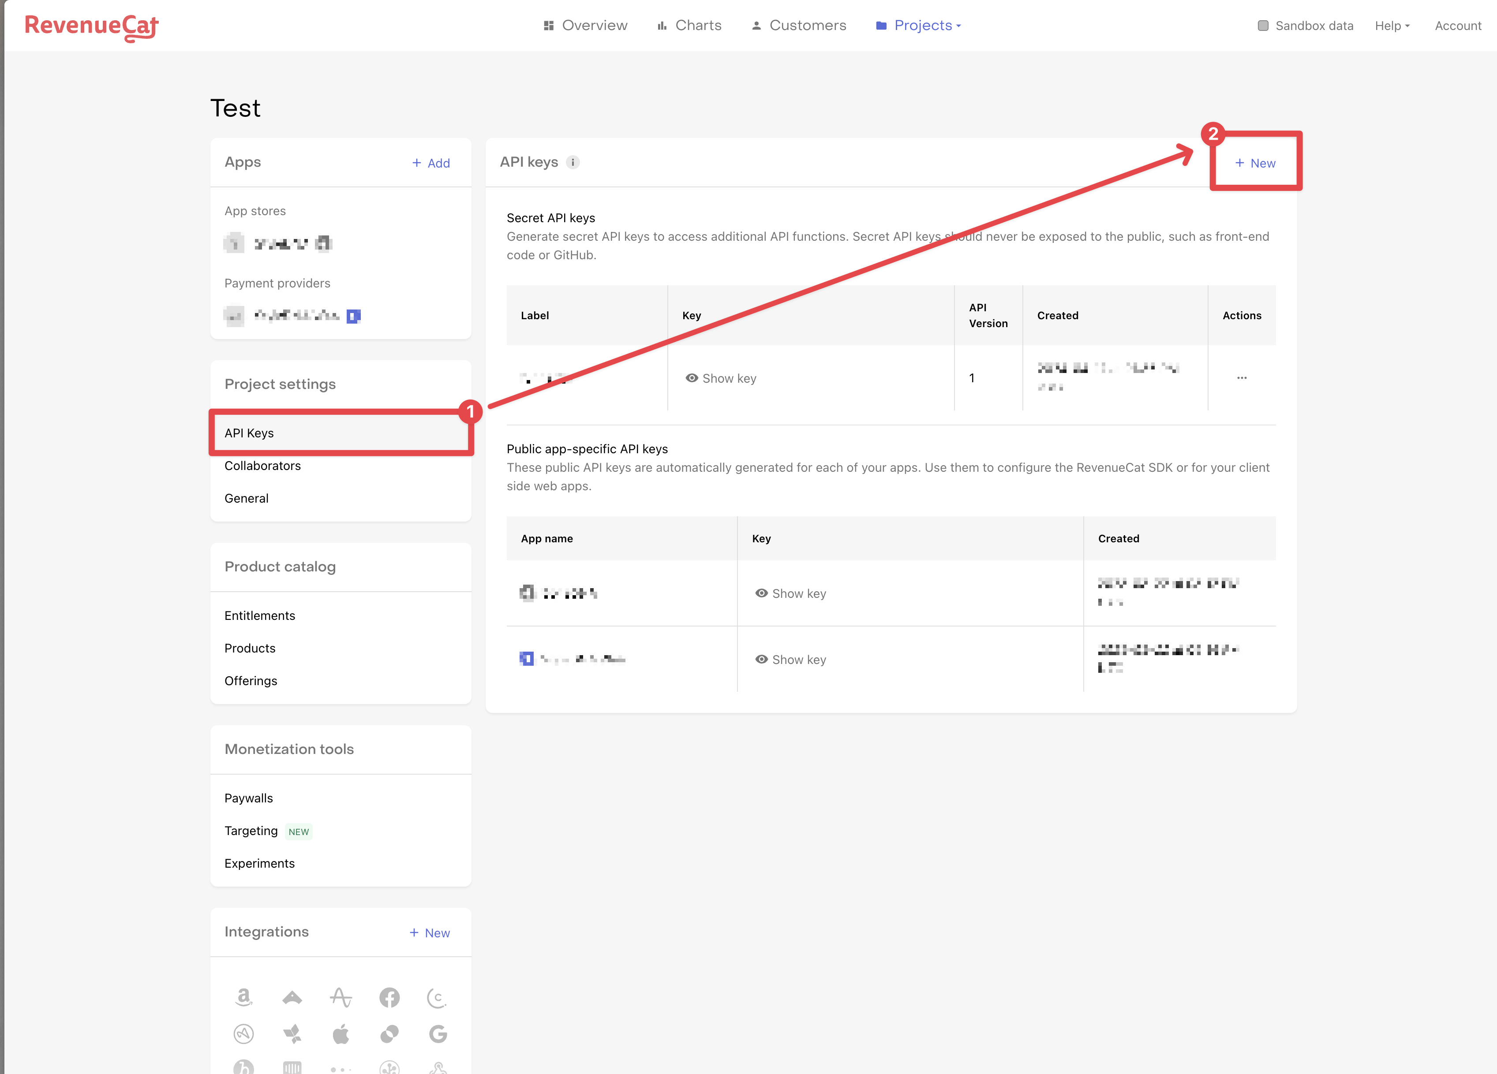Click the info icon beside API keys heading
Screen dimensions: 1497x1074
click(573, 162)
